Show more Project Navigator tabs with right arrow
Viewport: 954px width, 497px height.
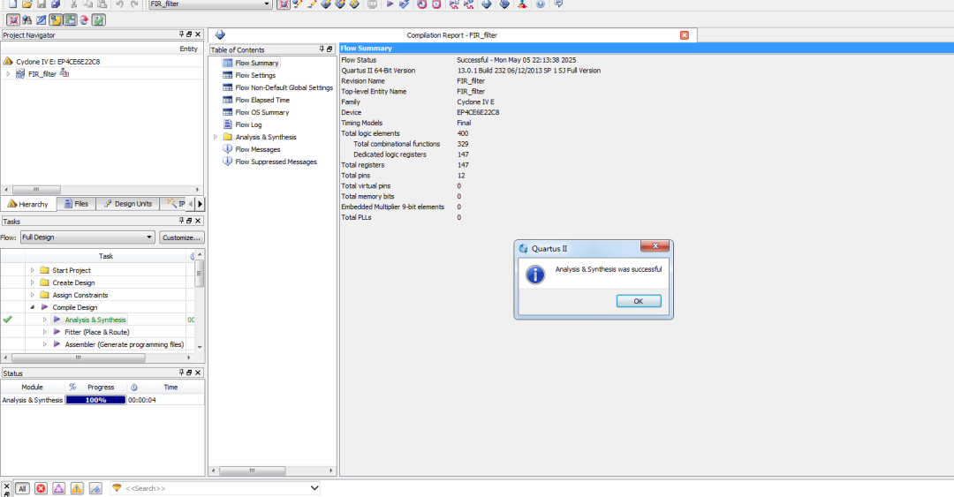(200, 204)
